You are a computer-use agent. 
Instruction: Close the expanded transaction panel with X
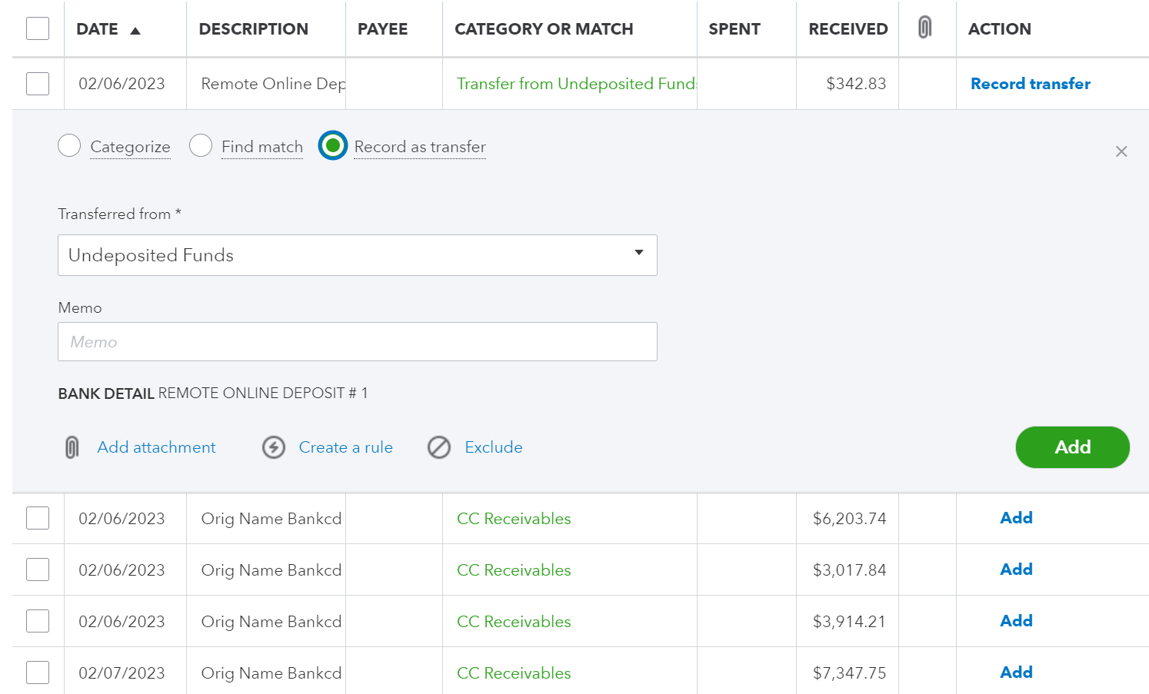[x=1121, y=151]
